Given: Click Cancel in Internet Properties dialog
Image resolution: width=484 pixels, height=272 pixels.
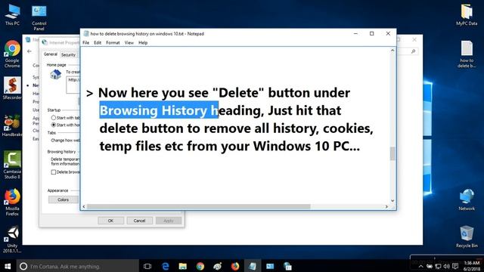Looking at the screenshot, I should tap(139, 221).
